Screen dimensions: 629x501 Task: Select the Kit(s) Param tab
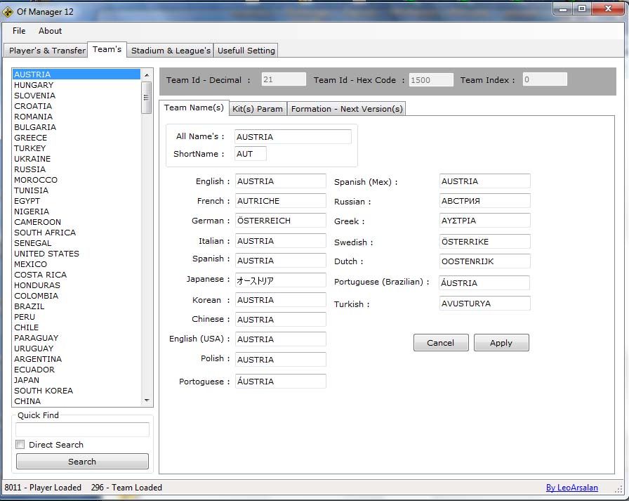[258, 109]
